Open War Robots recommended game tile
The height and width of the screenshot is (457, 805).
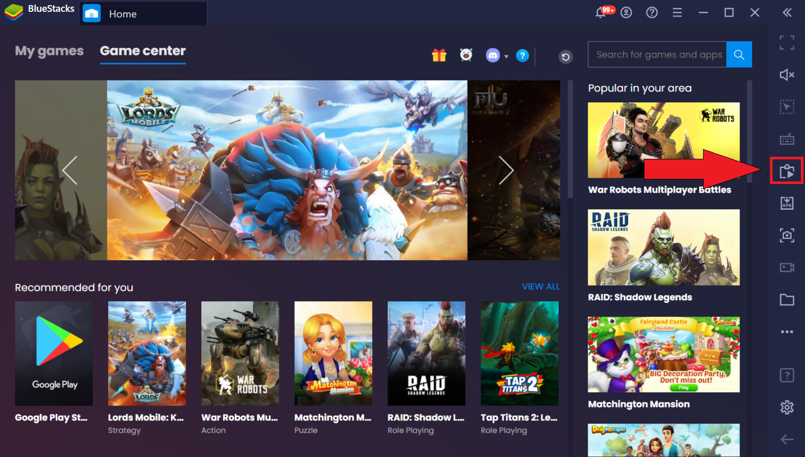[240, 354]
